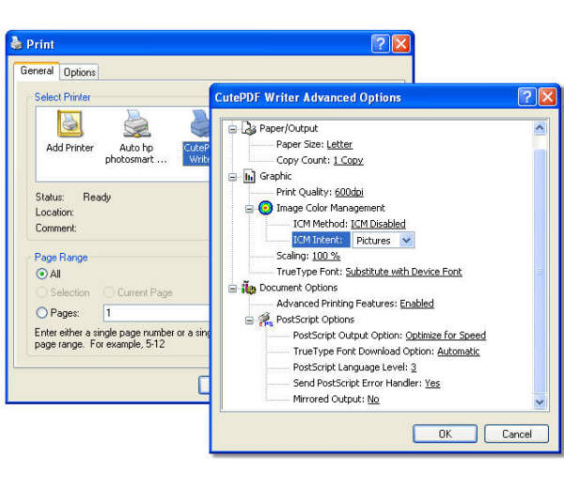Click Substitute with Device Font value
Viewport: 564px width, 489px height.
pos(403,272)
